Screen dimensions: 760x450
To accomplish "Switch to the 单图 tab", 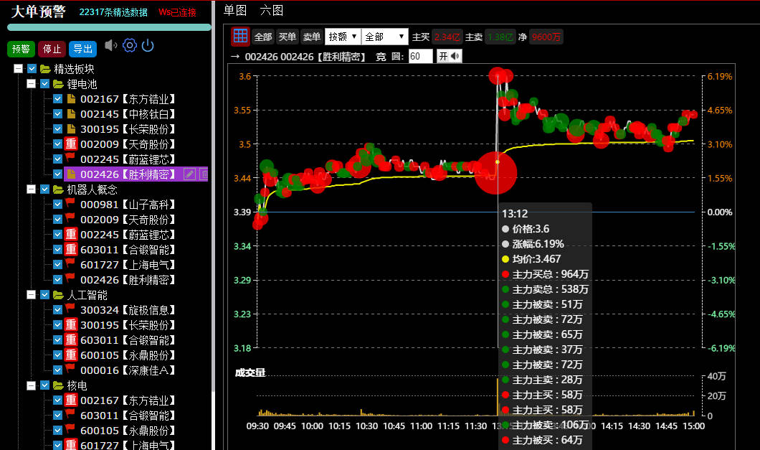I will [234, 10].
